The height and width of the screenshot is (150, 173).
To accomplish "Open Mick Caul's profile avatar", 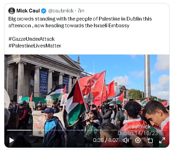I will coord(12,11).
